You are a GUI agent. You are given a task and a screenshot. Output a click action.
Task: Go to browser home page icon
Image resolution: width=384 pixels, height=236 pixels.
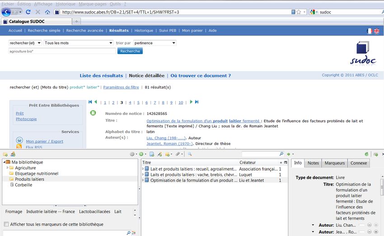pyautogui.click(x=47, y=12)
